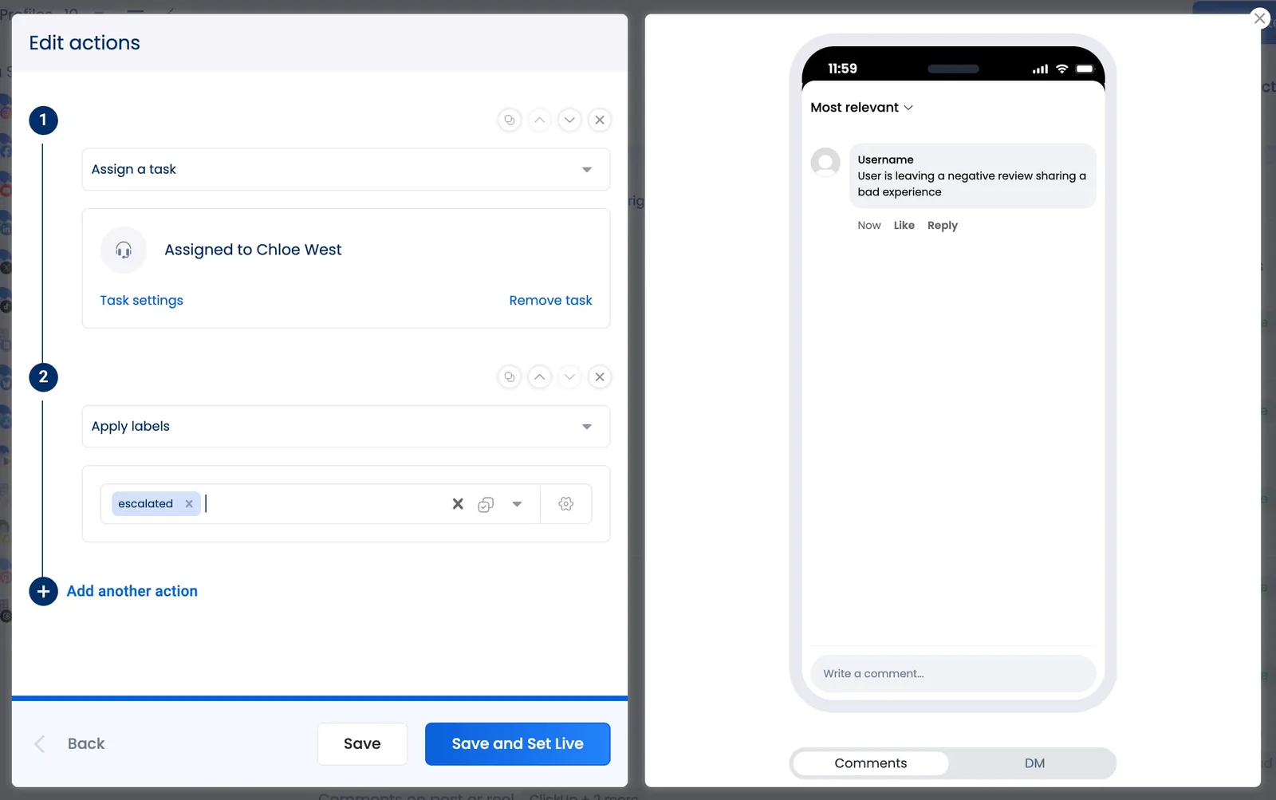Remove the escalated label chip
The width and height of the screenshot is (1276, 800).
pyautogui.click(x=189, y=503)
